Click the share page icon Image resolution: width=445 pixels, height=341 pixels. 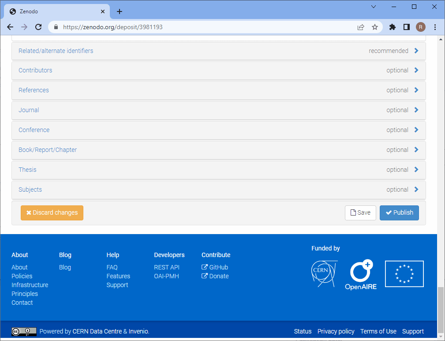pyautogui.click(x=361, y=27)
